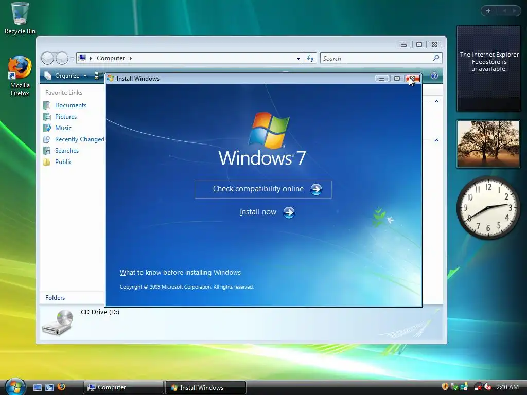Open Explorer help question mark icon
This screenshot has width=527, height=395.
coord(434,76)
